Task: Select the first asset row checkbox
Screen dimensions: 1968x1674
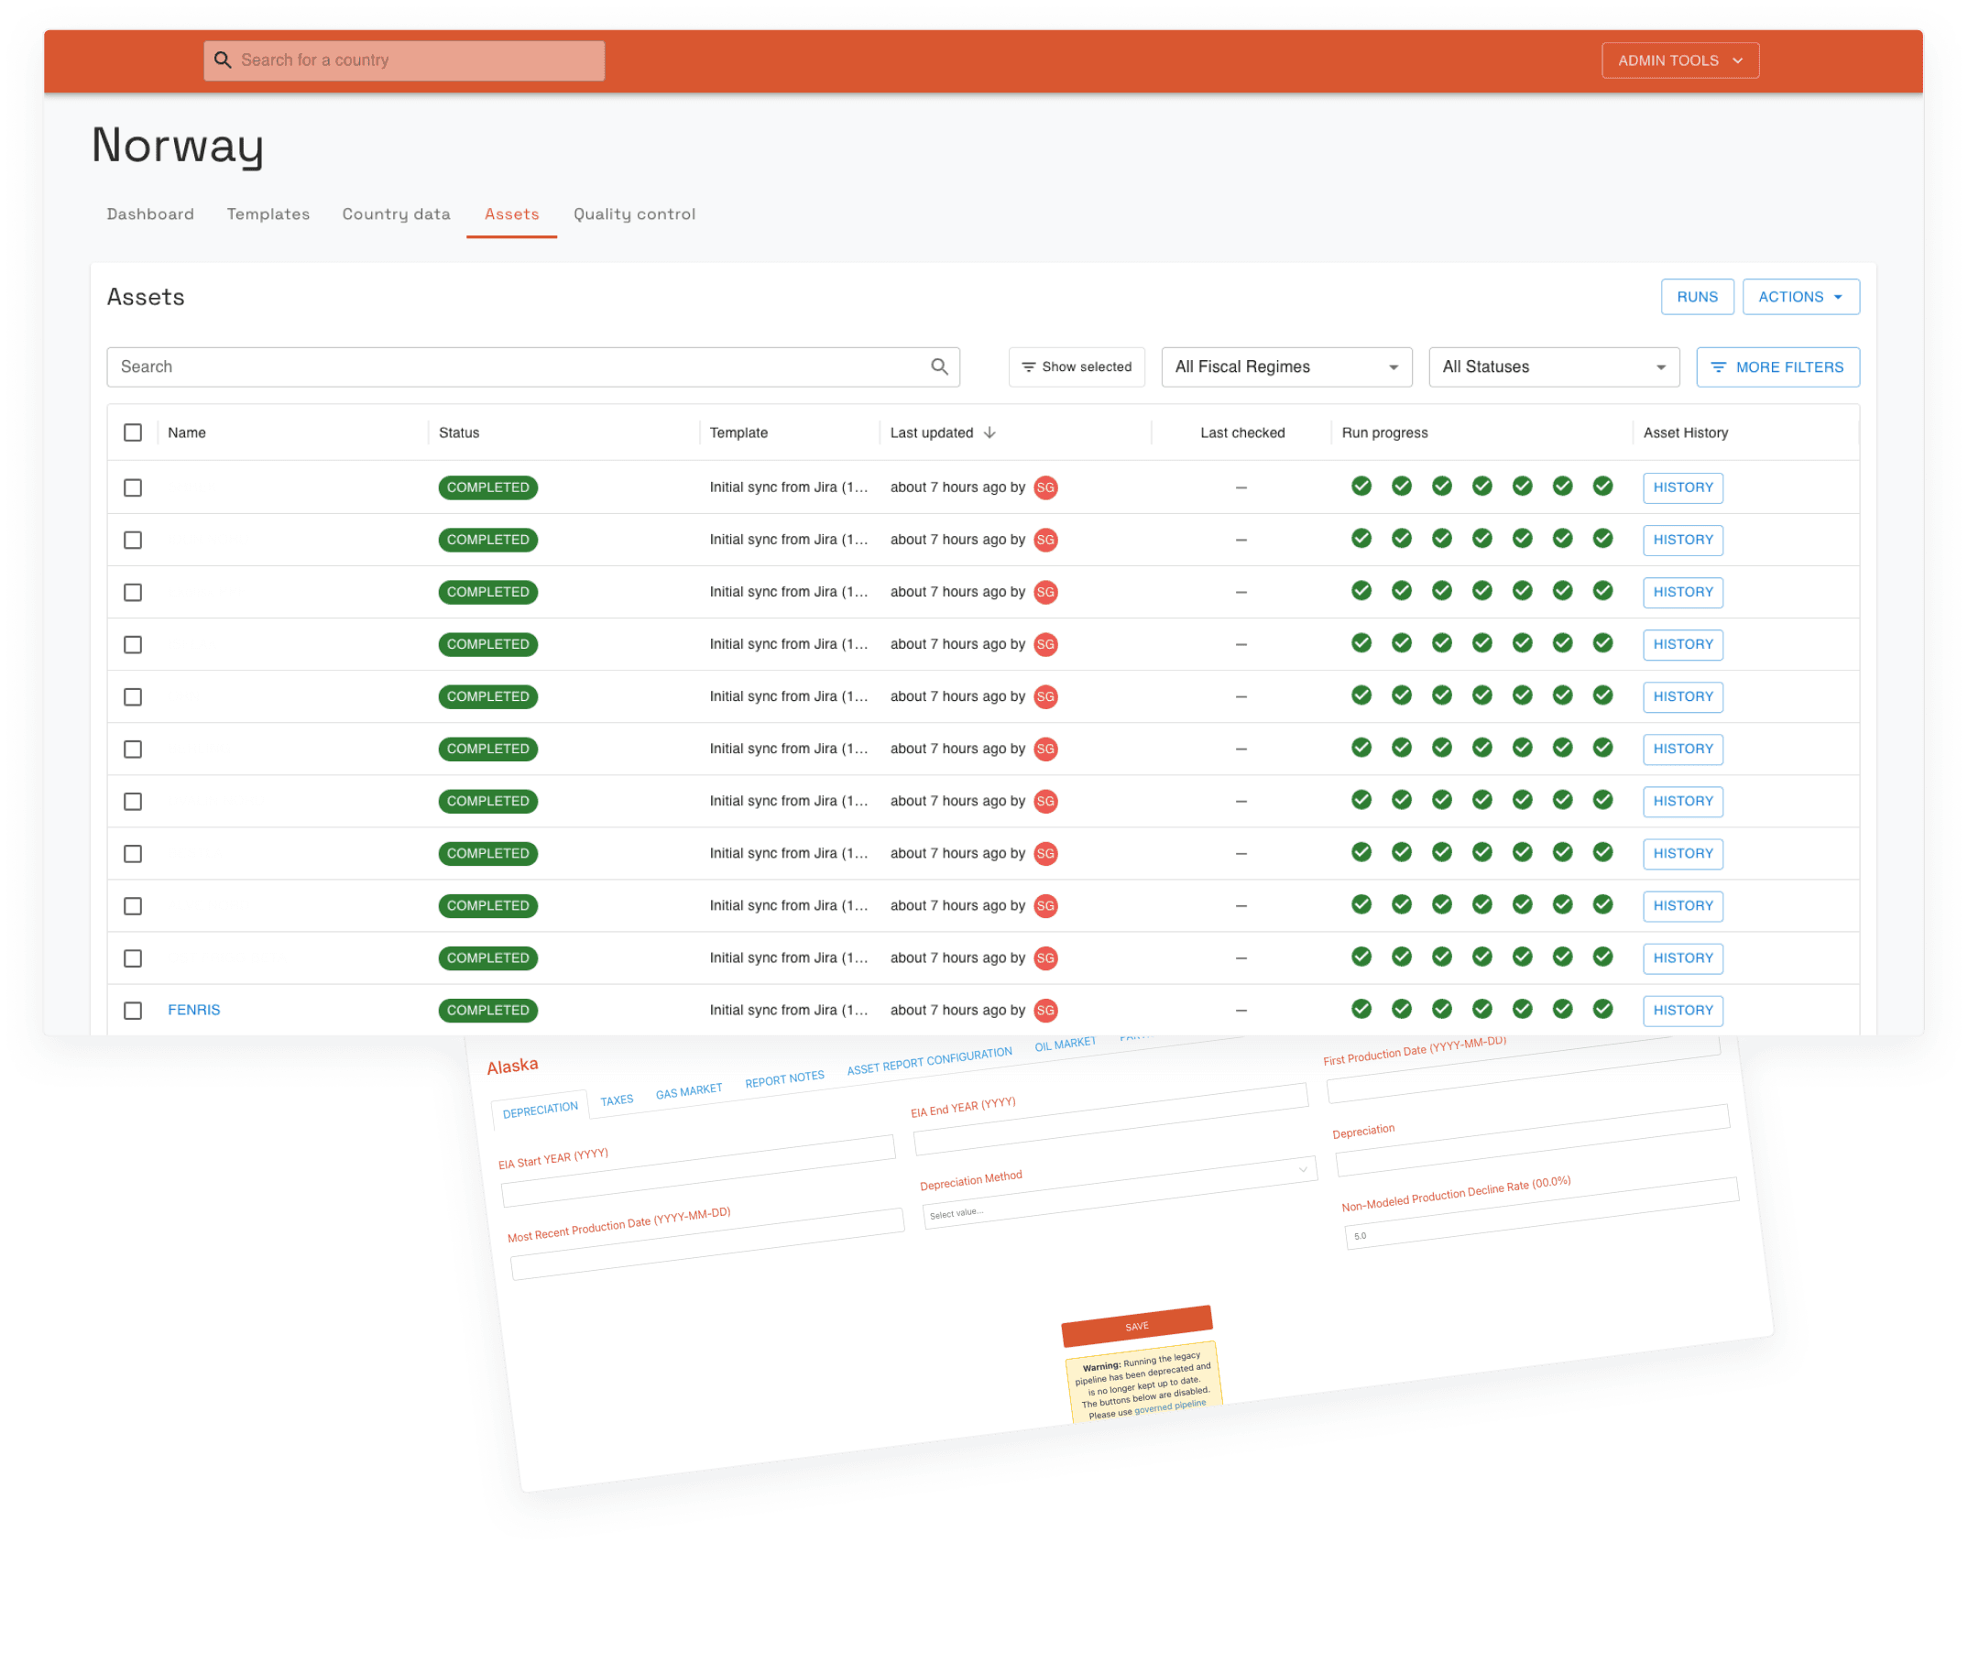Action: tap(133, 487)
